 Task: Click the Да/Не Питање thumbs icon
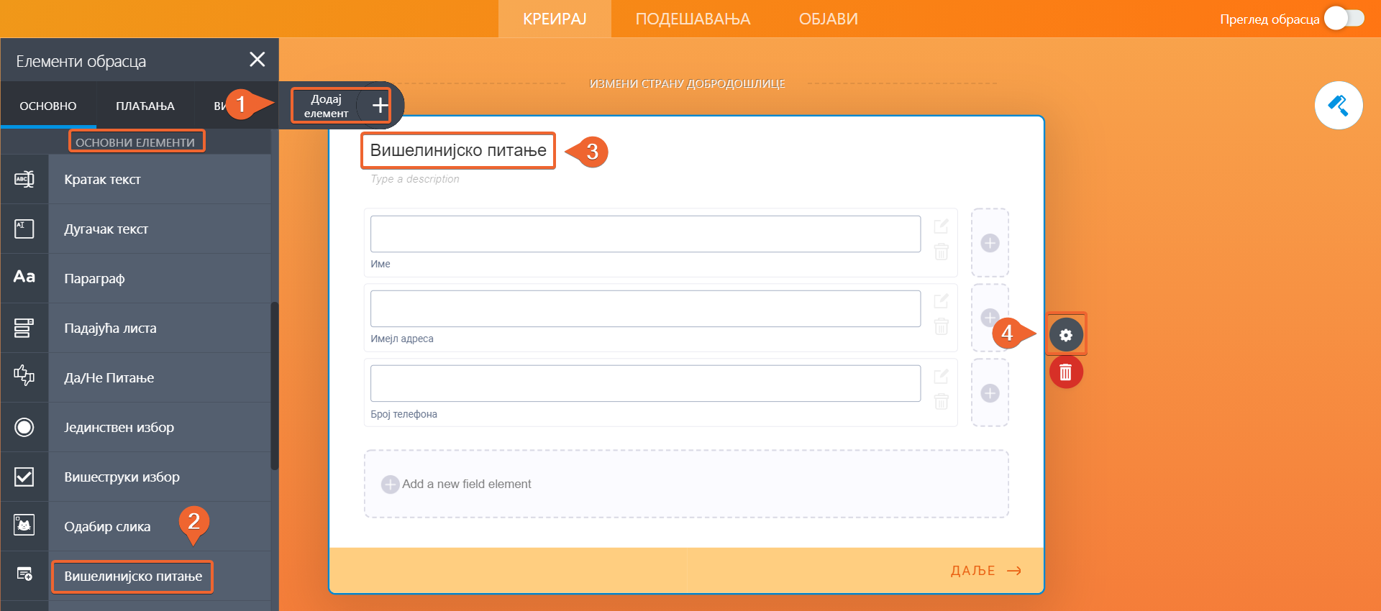pos(24,375)
